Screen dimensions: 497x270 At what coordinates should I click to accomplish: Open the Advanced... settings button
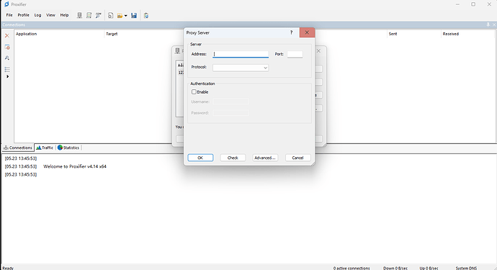tap(265, 158)
